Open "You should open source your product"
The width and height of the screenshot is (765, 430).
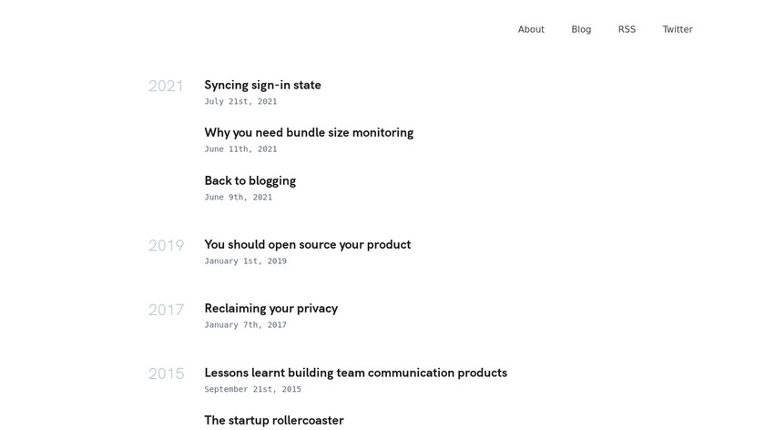[x=307, y=244]
